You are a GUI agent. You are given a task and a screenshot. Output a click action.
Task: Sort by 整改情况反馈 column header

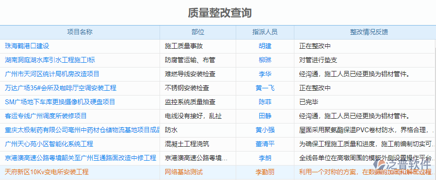[365, 32]
